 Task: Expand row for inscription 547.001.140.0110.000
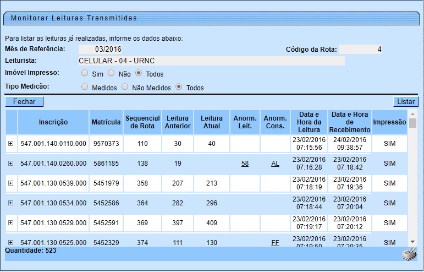tap(10, 143)
